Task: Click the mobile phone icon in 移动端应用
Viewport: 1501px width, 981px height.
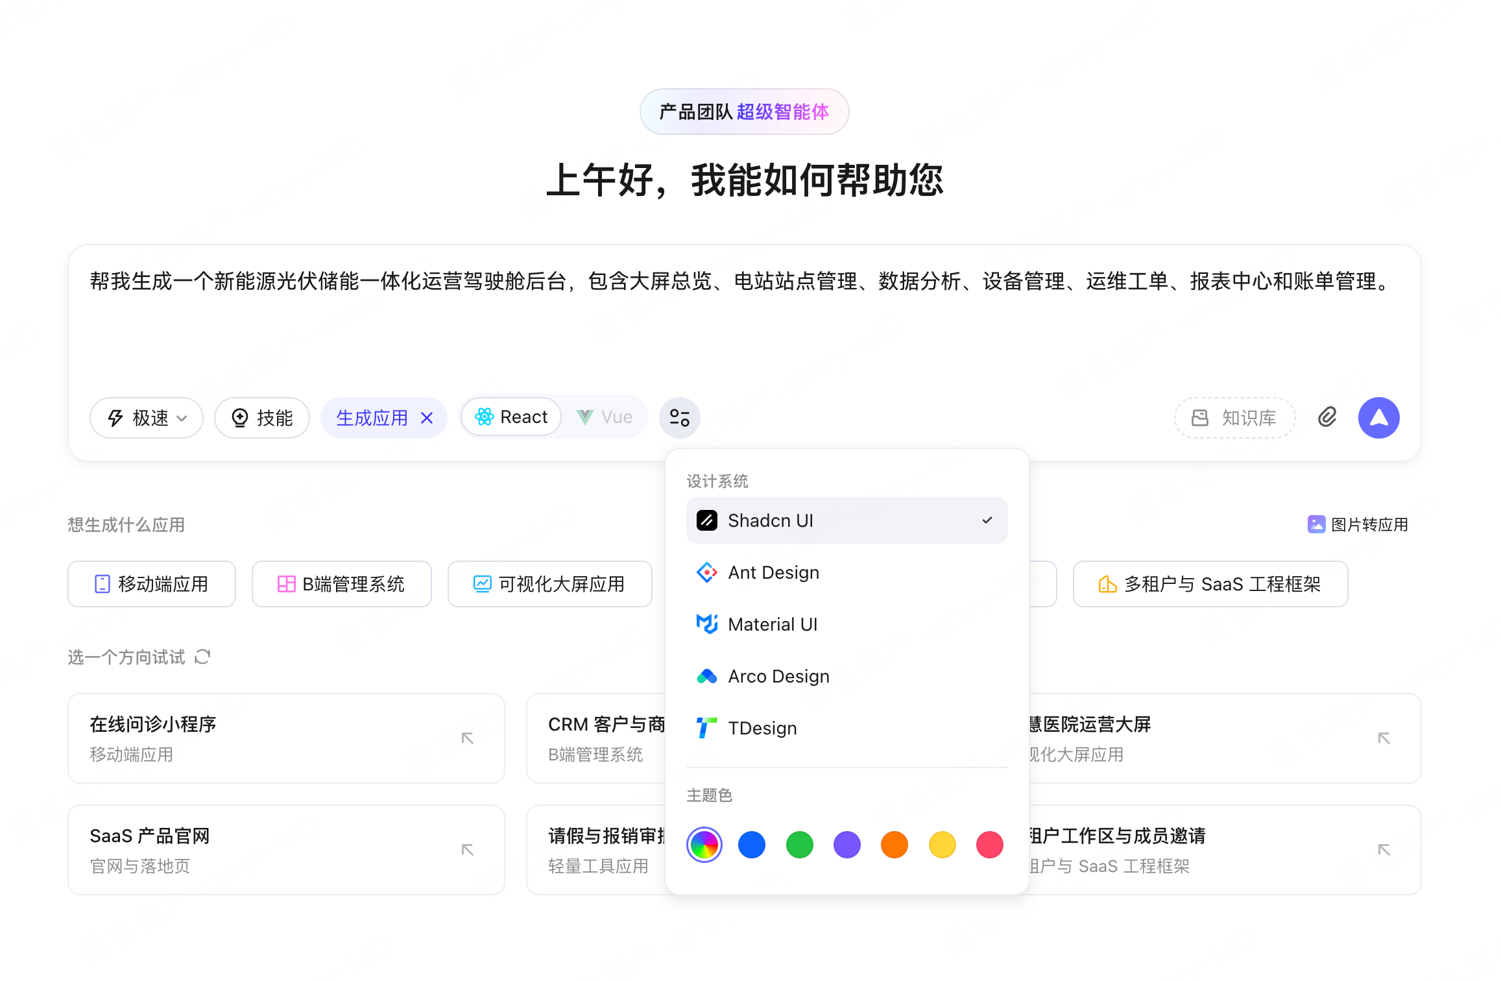Action: [x=102, y=584]
